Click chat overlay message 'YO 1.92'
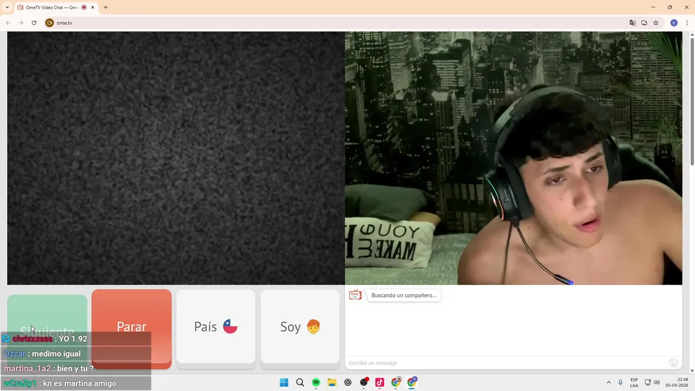This screenshot has height=391, width=695. (x=73, y=339)
